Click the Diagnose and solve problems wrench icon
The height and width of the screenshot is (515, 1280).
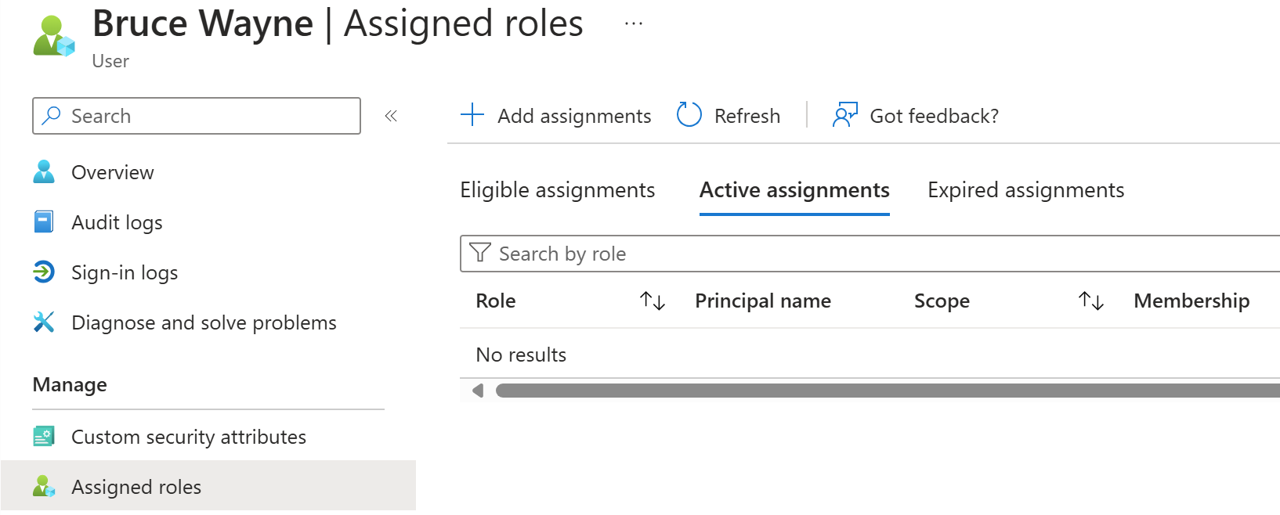[x=44, y=322]
